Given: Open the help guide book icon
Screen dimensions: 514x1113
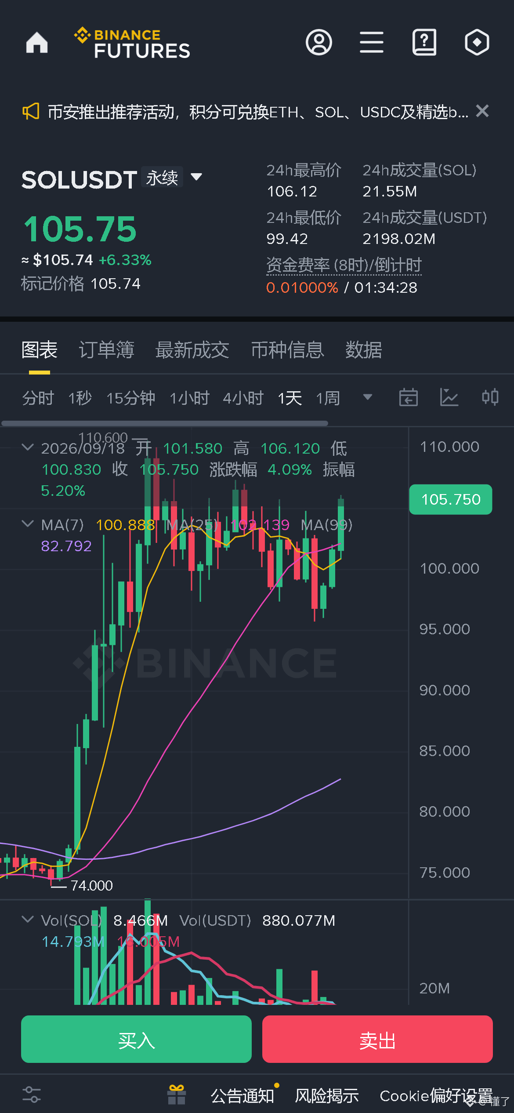Looking at the screenshot, I should point(424,43).
